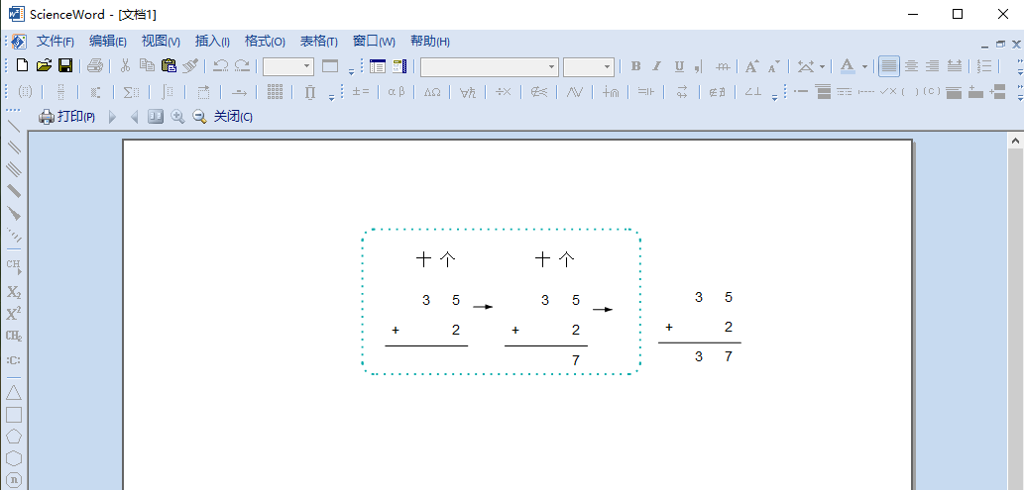Go to next preview page arrow

coord(112,117)
